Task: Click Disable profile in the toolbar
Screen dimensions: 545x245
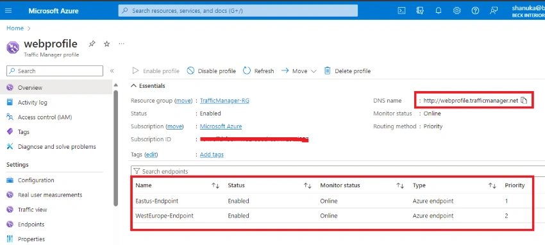Action: tap(212, 71)
